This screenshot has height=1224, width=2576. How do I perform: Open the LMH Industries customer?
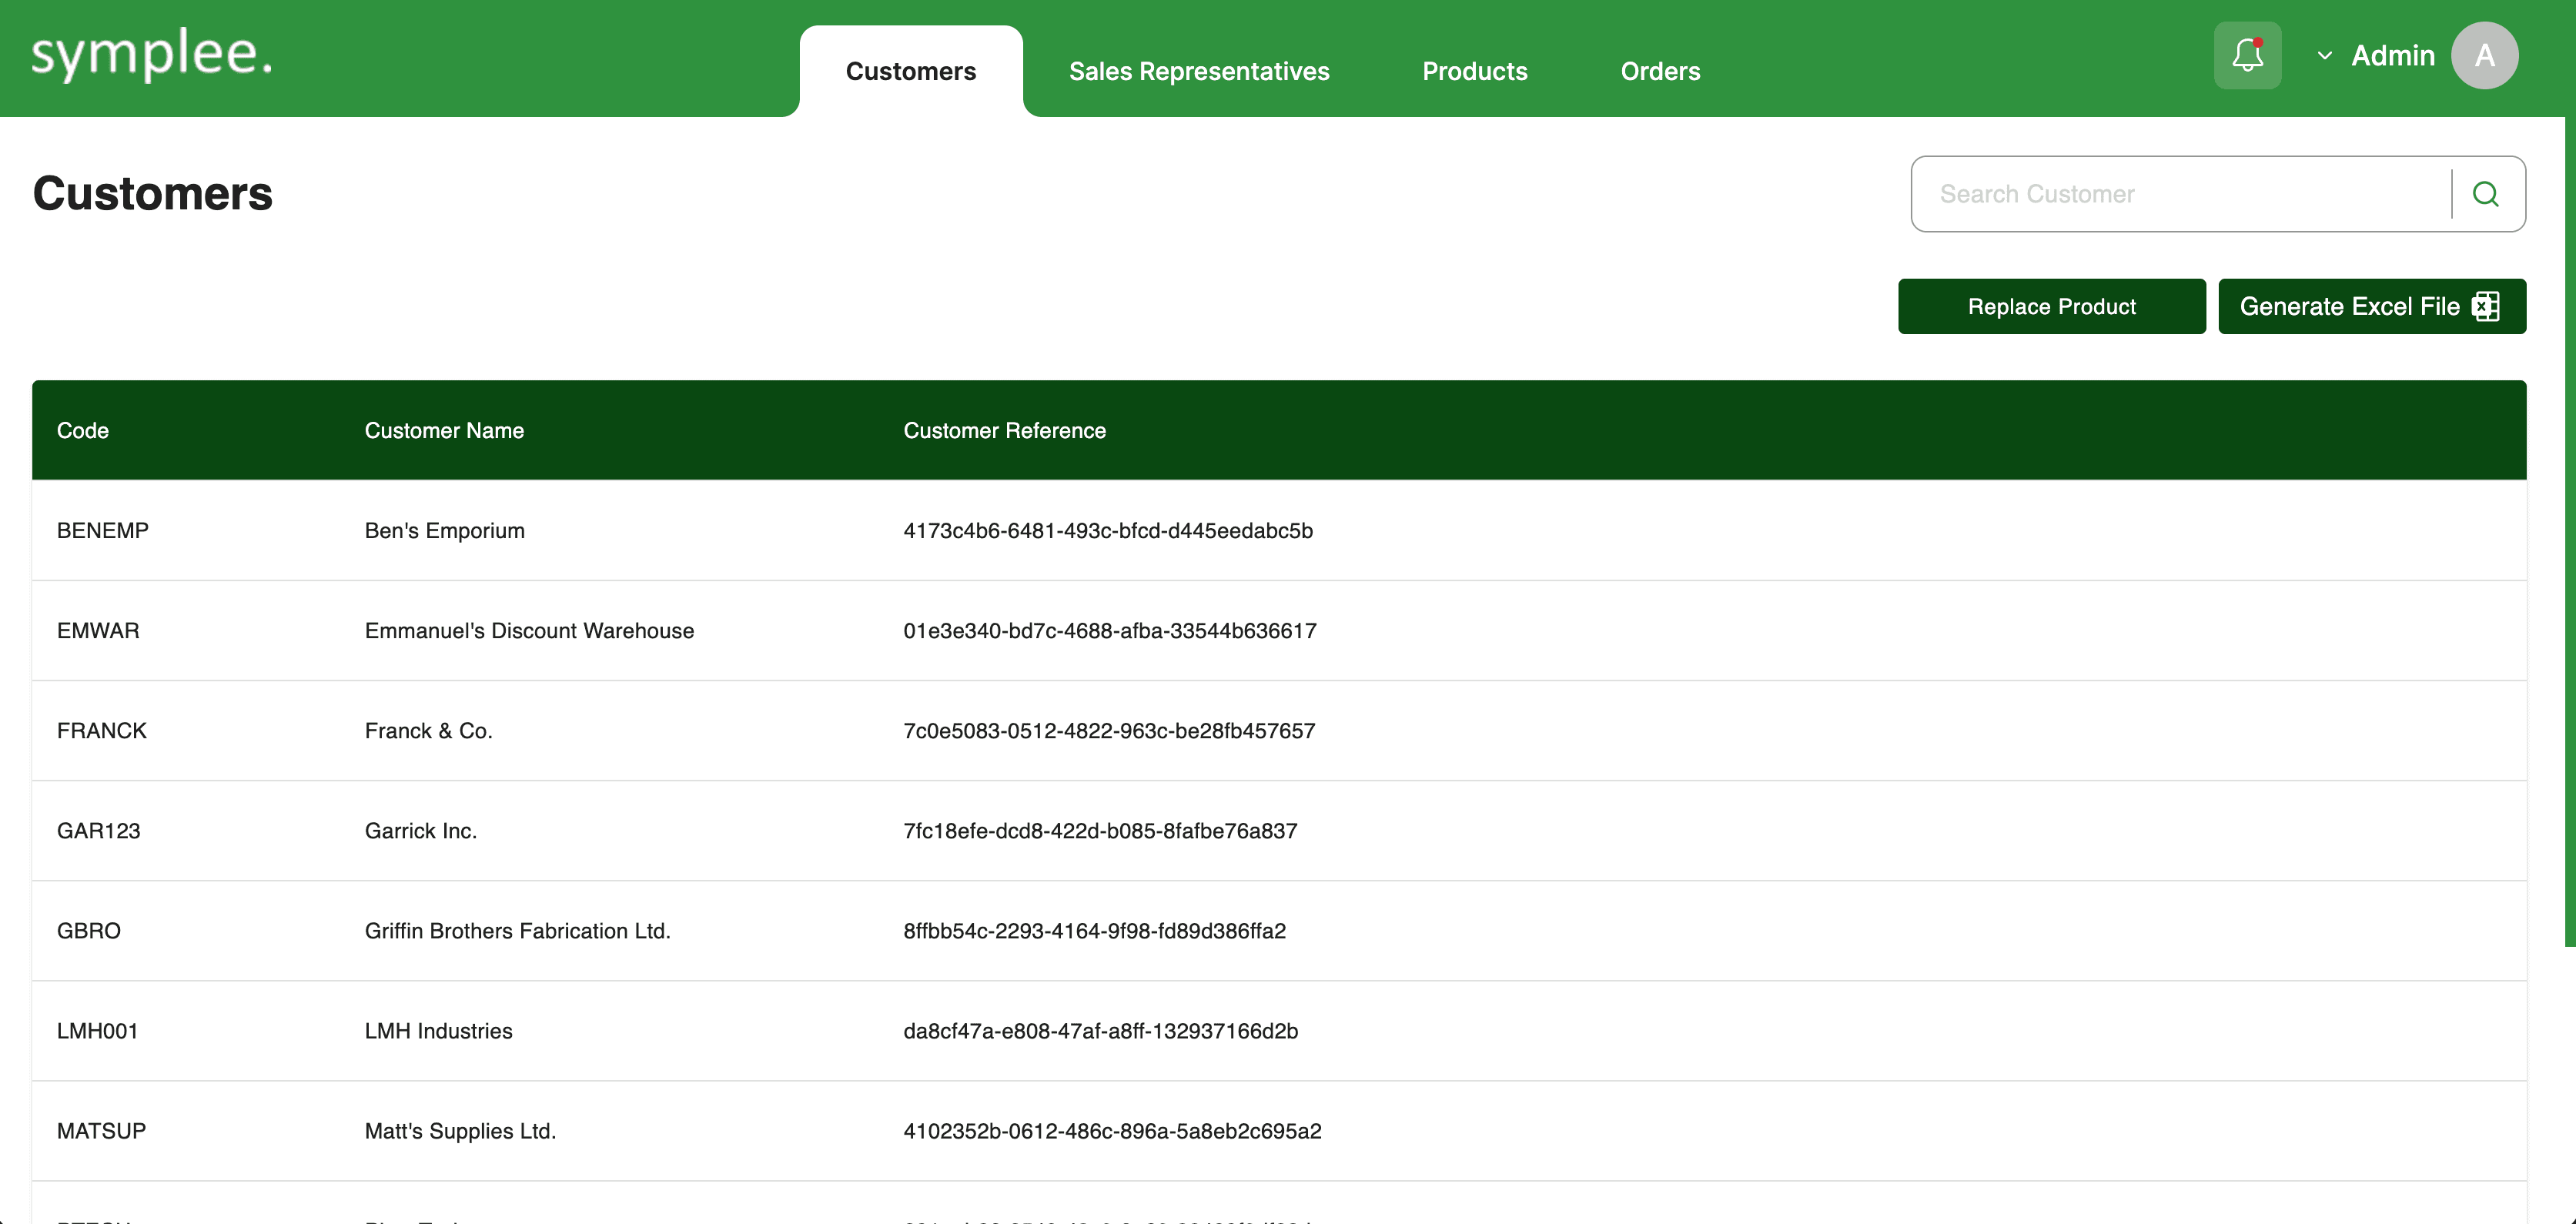click(438, 1030)
